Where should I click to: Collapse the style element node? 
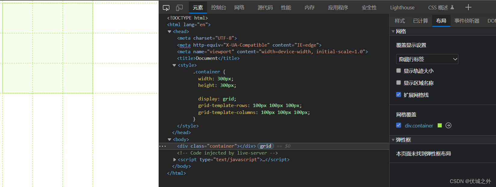coord(174,65)
